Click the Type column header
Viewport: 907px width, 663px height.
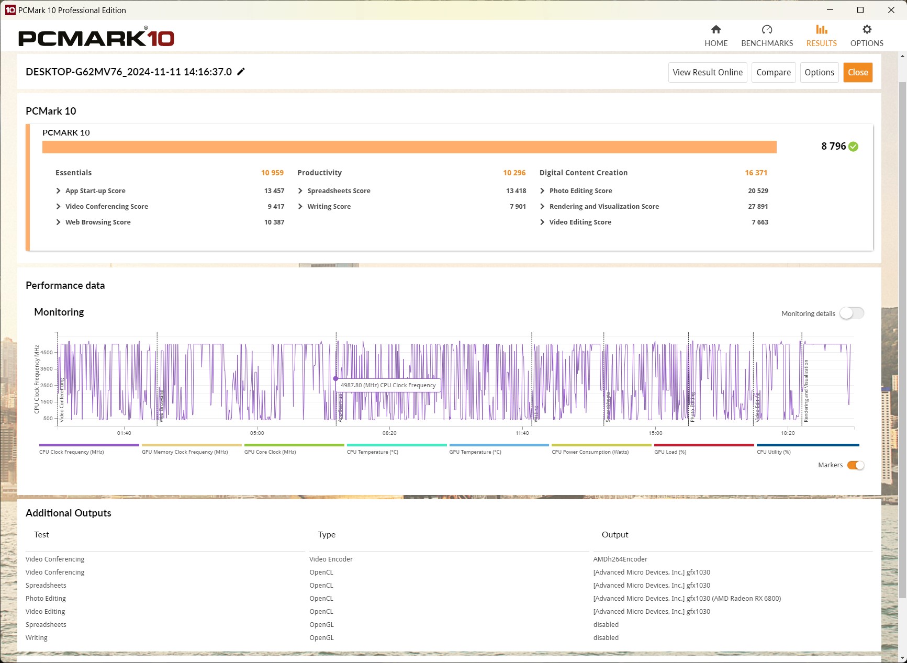click(327, 535)
